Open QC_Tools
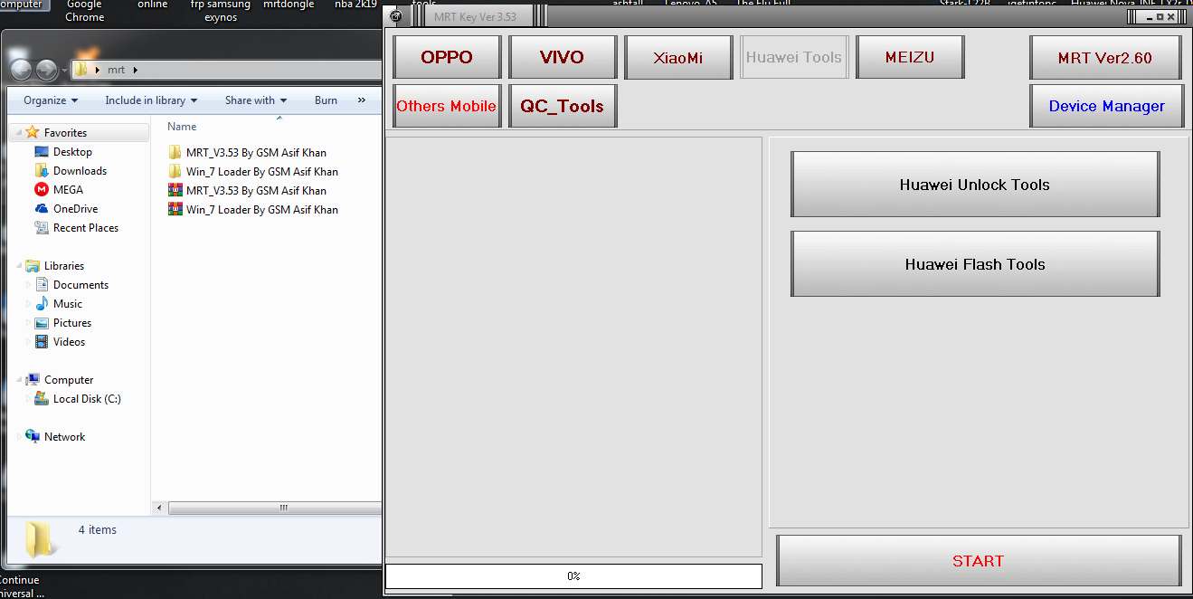The height and width of the screenshot is (599, 1193). [563, 106]
